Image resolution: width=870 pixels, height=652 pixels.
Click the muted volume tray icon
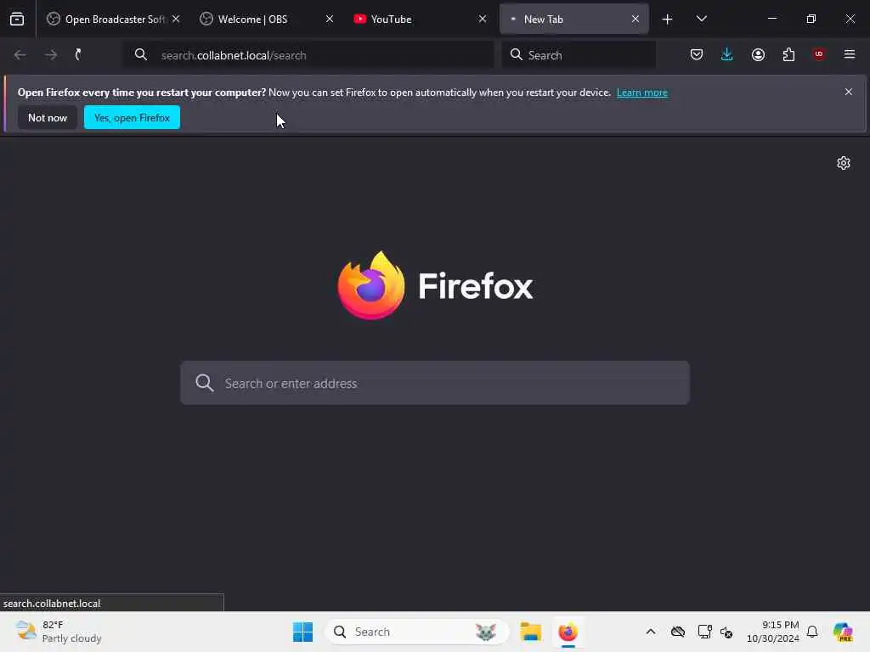click(727, 632)
